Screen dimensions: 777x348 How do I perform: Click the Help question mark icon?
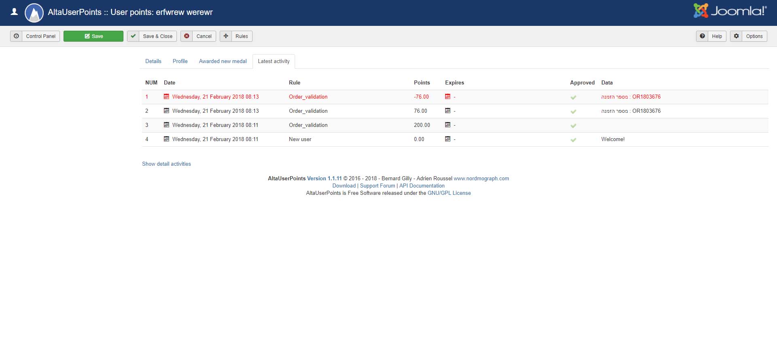click(703, 36)
